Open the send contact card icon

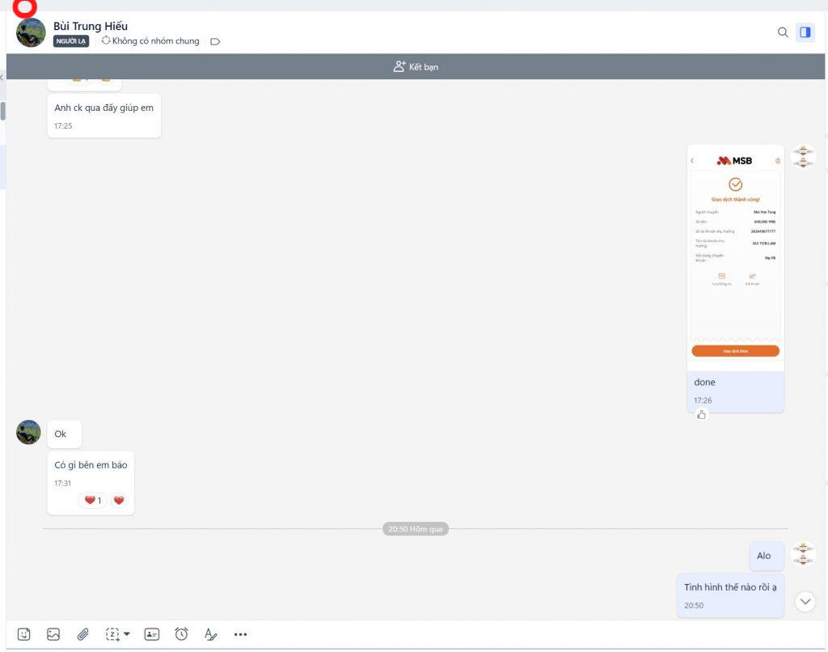[152, 634]
